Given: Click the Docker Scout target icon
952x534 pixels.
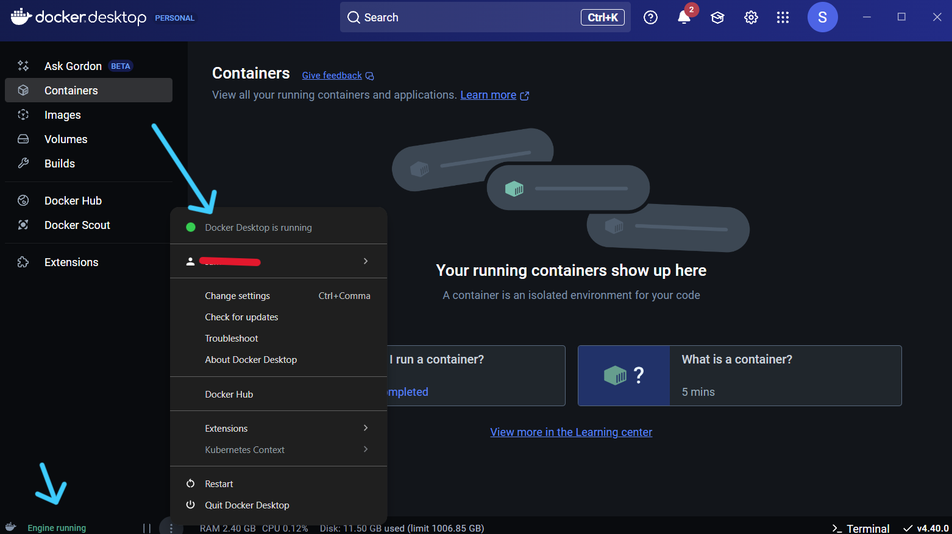Looking at the screenshot, I should pyautogui.click(x=23, y=225).
